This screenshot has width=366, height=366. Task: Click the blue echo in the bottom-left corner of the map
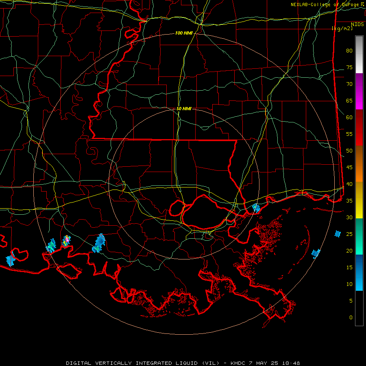pyautogui.click(x=11, y=260)
